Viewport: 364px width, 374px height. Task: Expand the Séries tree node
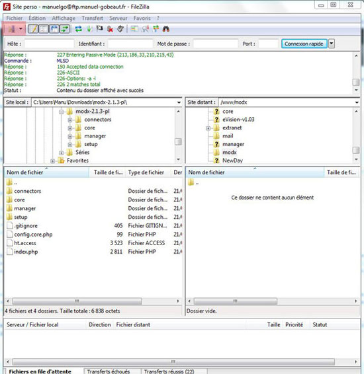(x=62, y=153)
